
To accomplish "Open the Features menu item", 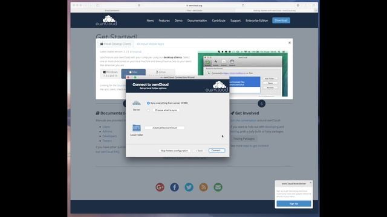I will (x=164, y=20).
